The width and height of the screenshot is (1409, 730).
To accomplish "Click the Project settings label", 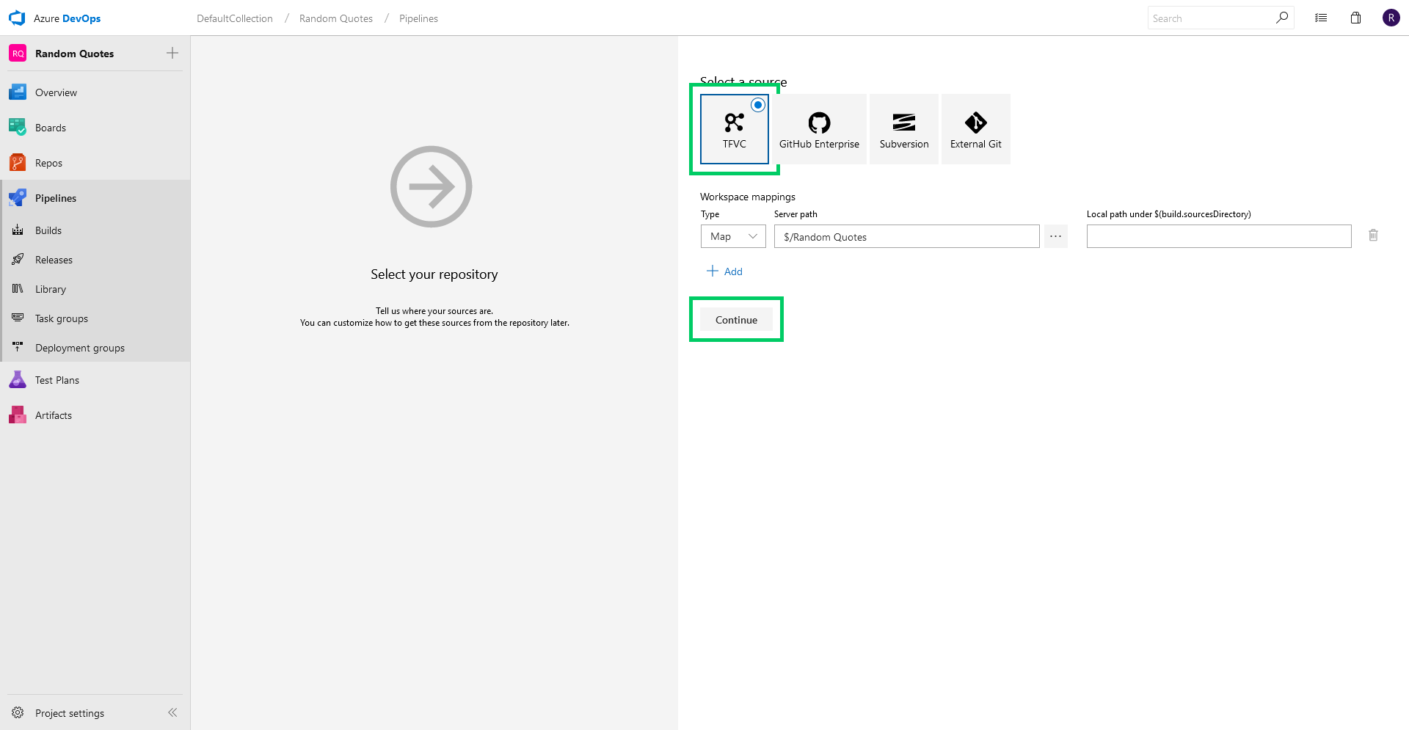I will coord(70,713).
